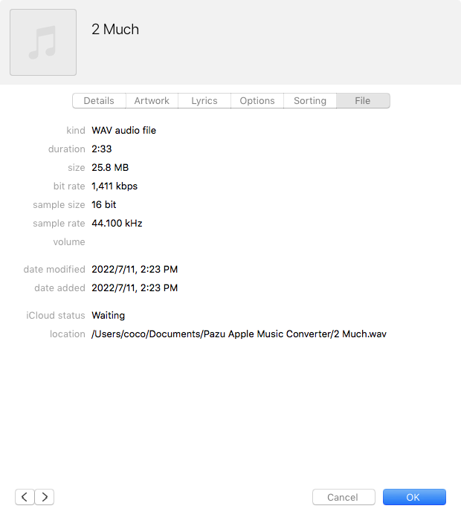This screenshot has width=461, height=520.
Task: Click the 1,411 kbps bit rate value
Action: point(115,186)
